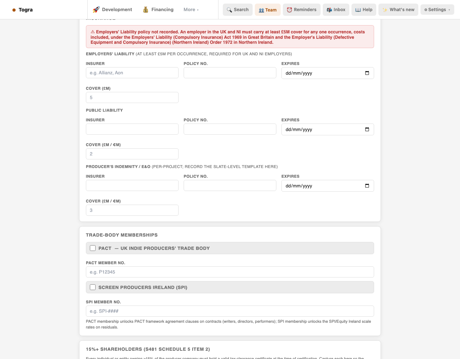Go to the Team page
The image size is (460, 359).
tap(268, 10)
